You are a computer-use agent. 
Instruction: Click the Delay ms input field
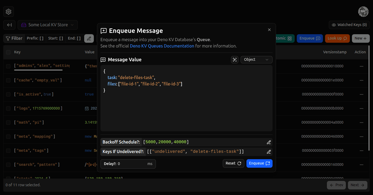128,164
